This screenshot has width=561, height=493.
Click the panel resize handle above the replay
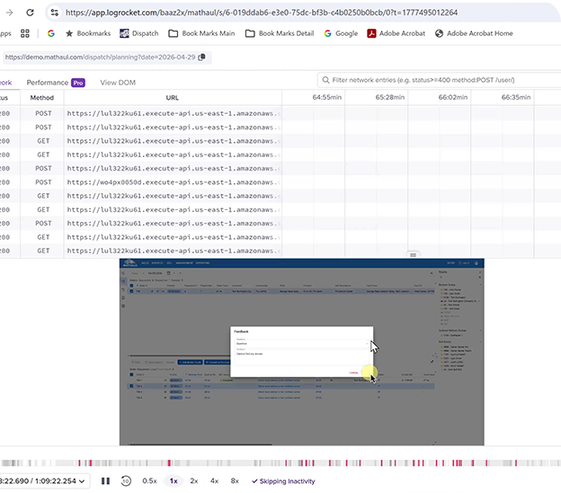(413, 255)
